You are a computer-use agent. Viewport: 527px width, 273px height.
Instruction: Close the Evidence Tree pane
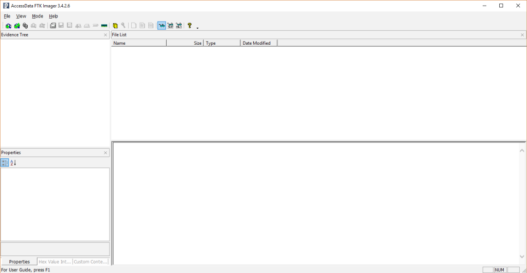click(x=106, y=35)
